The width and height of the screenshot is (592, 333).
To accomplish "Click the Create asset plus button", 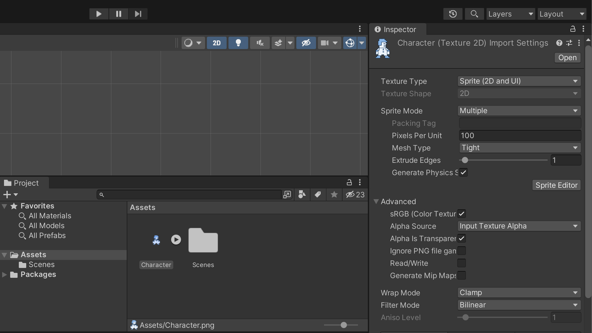I will (x=10, y=195).
